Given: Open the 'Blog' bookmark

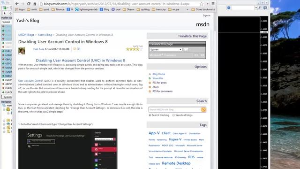Looking at the screenshot, I should [x=105, y=9].
